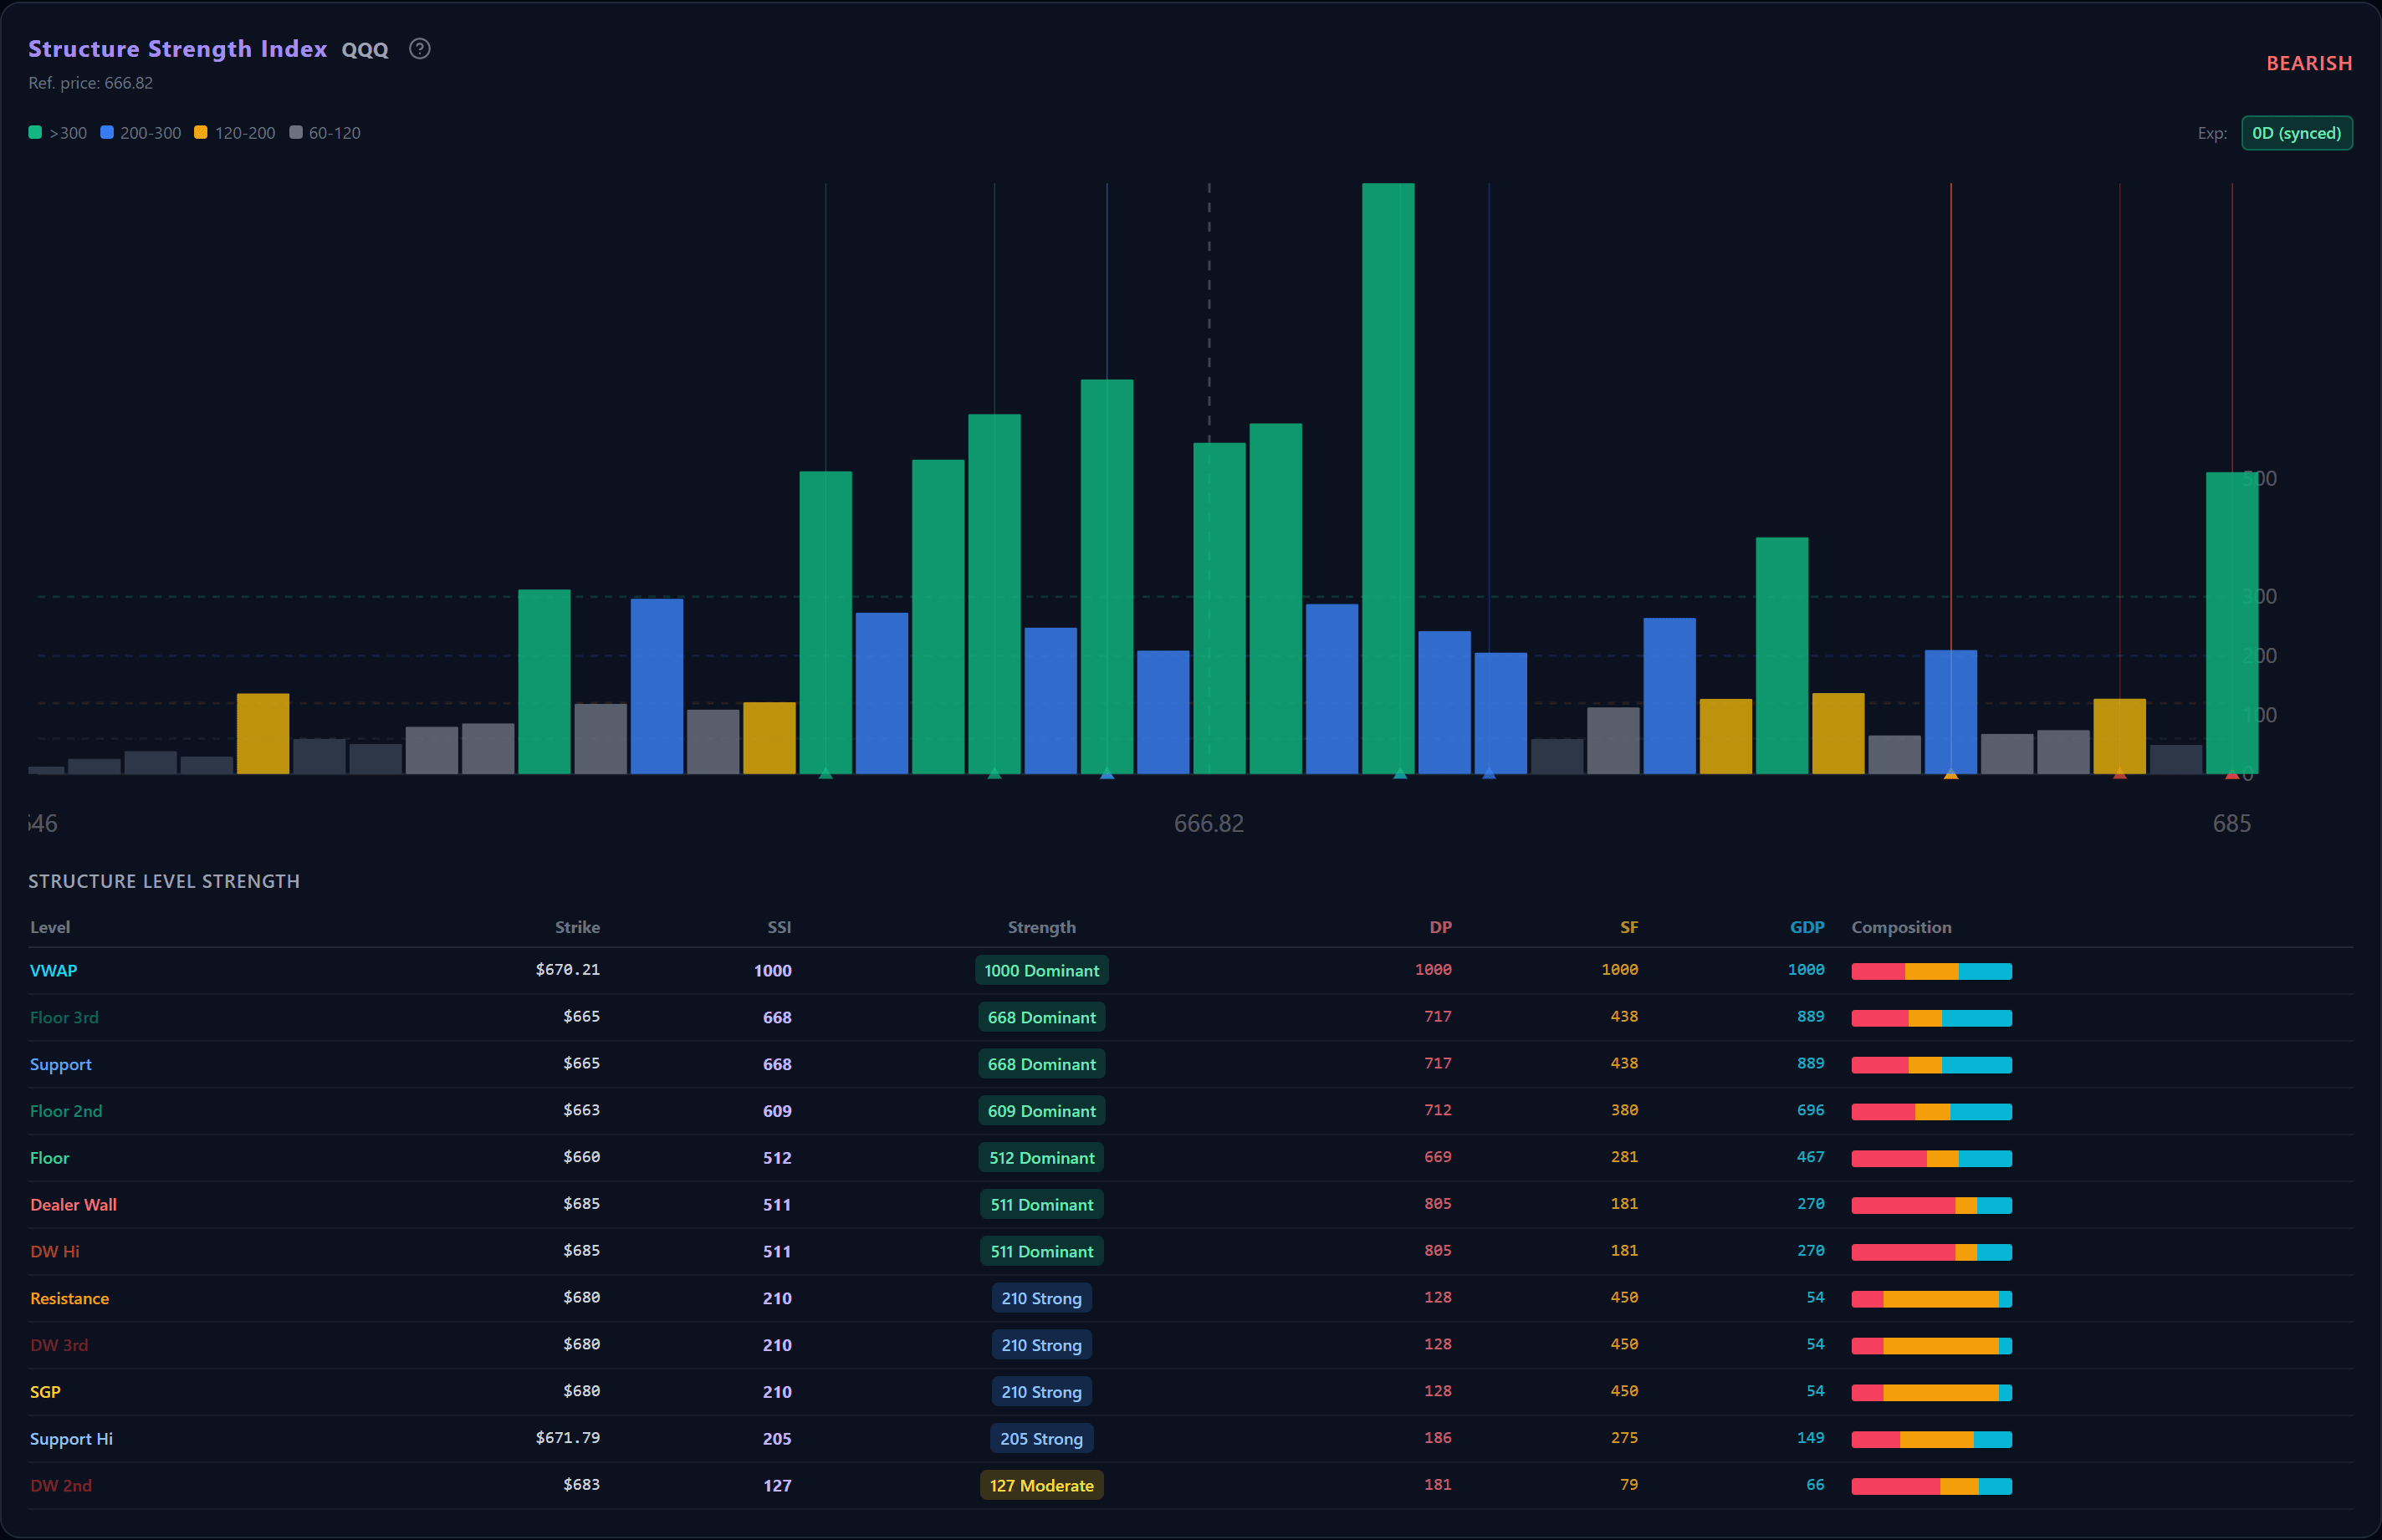
Task: Click the SF column header
Action: pyautogui.click(x=1628, y=927)
